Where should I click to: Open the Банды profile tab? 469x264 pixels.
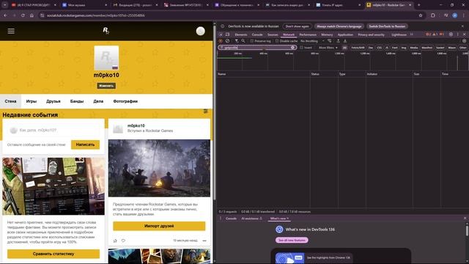77,101
